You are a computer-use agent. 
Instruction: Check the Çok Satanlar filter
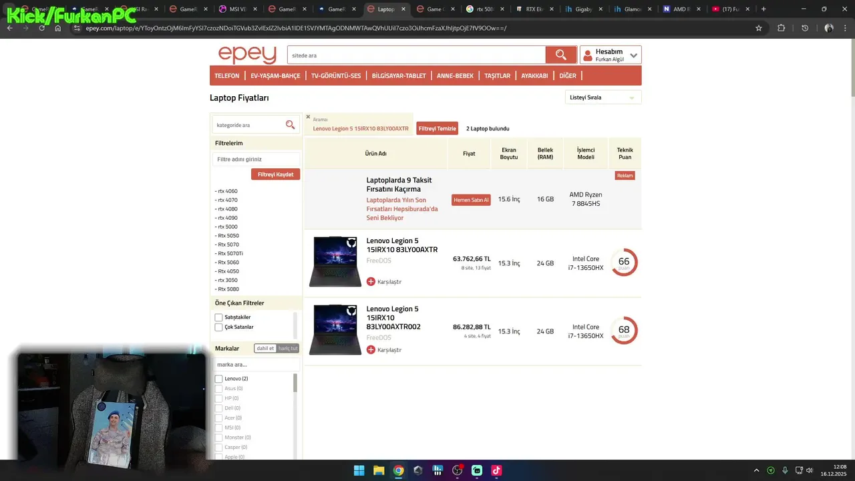pos(218,327)
